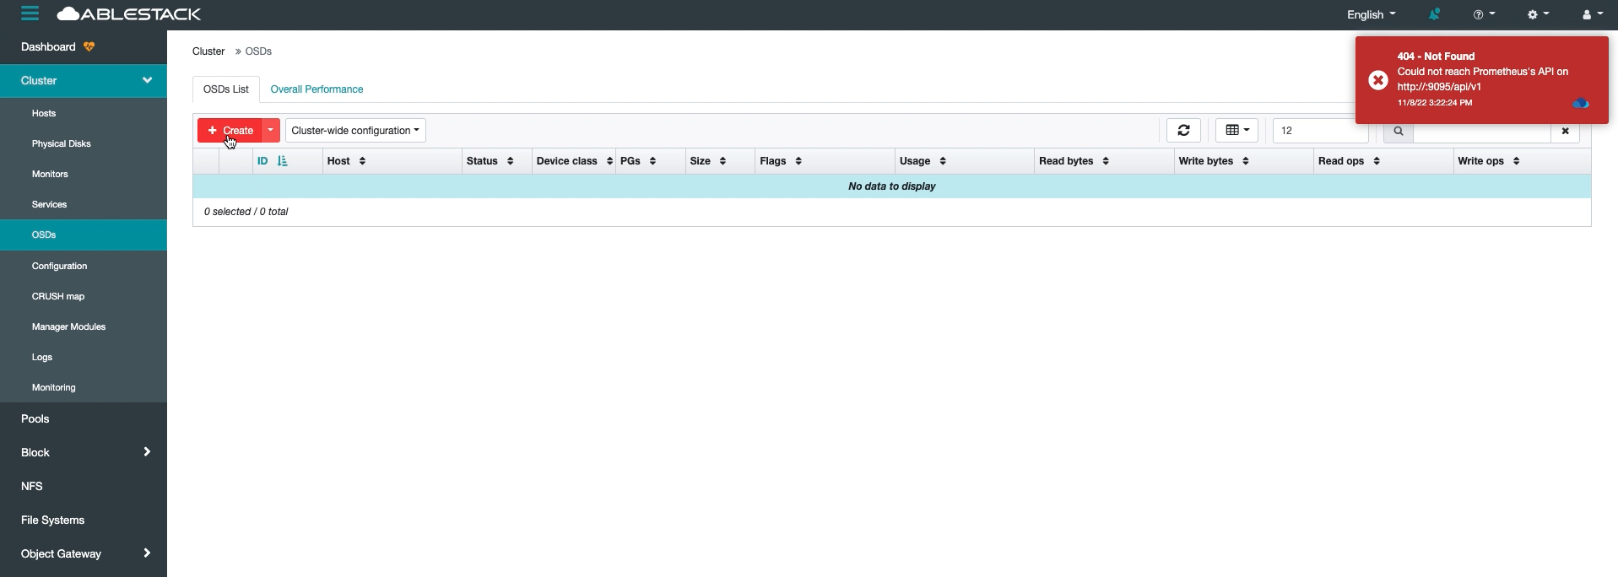Image resolution: width=1618 pixels, height=577 pixels.
Task: Open the table columns toggle dropdown
Action: 1236,130
